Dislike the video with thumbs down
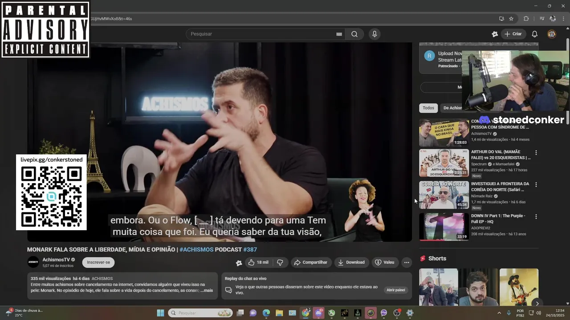Screen dimensions: 570x320 (280, 262)
